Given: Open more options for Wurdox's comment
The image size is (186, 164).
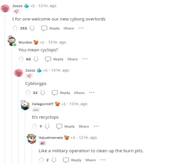Looking at the screenshot, I should (x=85, y=59).
